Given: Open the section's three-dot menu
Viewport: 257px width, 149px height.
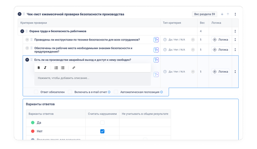Looking at the screenshot, I should pos(235,14).
